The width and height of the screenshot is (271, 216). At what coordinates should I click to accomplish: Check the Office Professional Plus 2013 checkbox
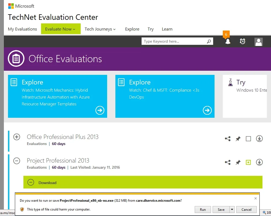tap(248, 139)
